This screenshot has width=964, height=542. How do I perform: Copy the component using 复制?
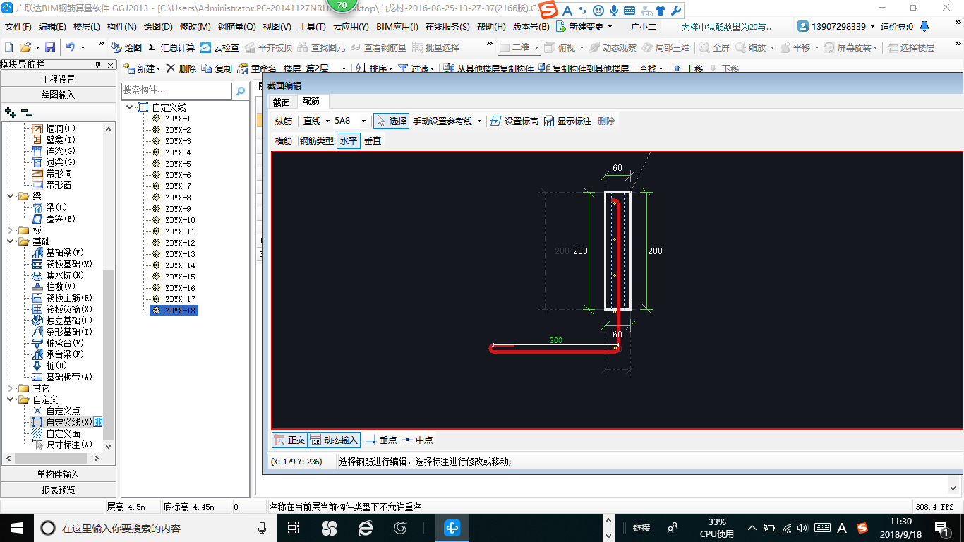(216, 68)
